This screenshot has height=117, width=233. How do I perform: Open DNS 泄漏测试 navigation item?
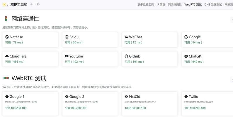213,5
